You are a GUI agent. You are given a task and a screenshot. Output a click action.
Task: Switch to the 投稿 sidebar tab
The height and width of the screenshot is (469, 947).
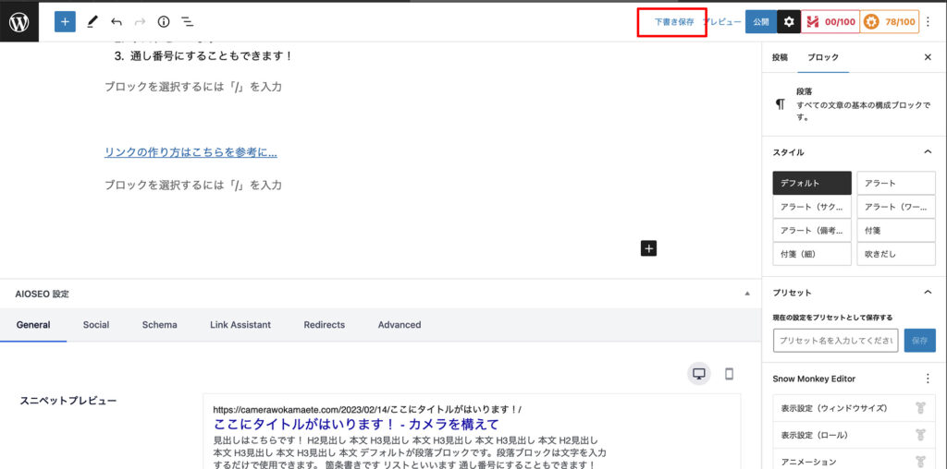click(780, 57)
